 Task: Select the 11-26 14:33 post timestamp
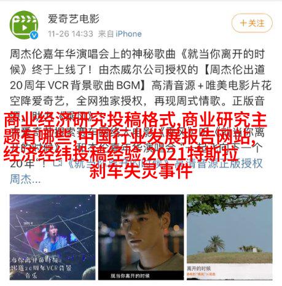click(71, 34)
